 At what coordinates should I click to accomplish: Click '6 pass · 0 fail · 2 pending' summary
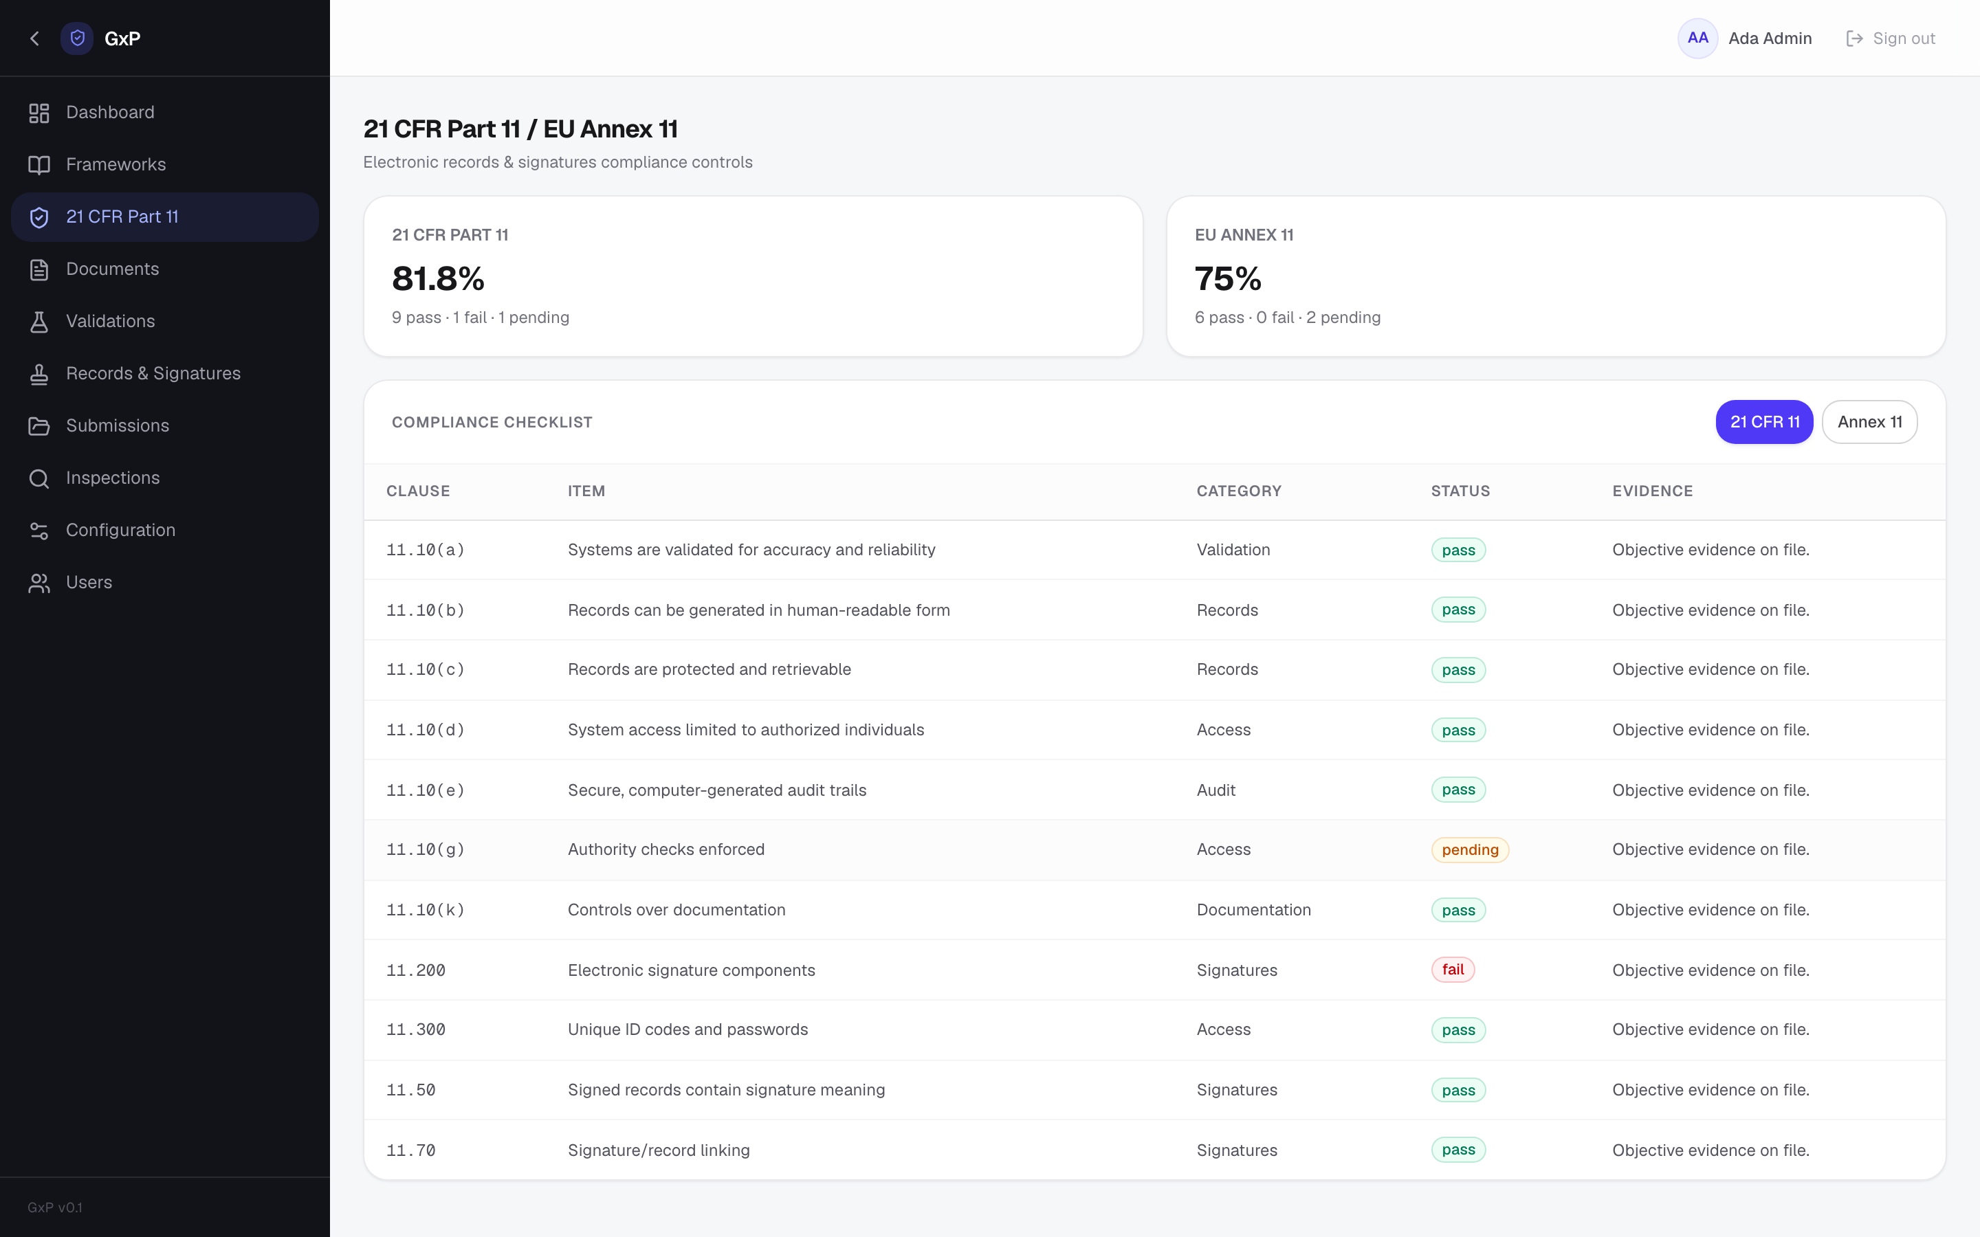(1287, 317)
